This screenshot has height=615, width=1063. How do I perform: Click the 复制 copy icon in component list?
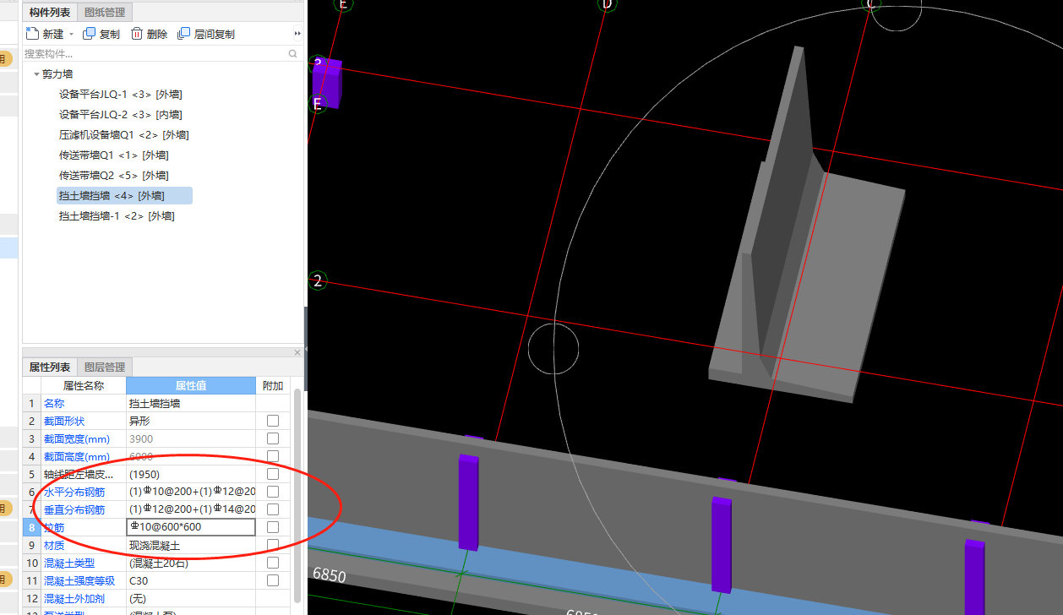coord(89,34)
